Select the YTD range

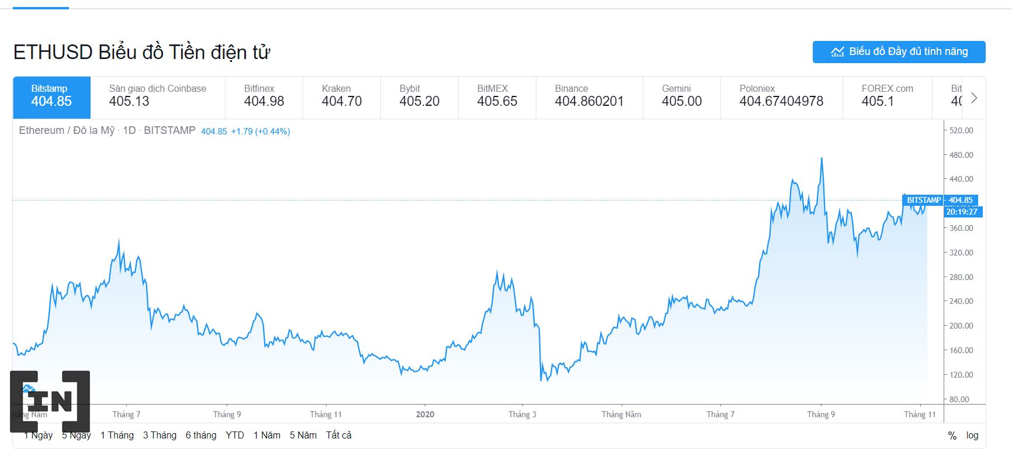click(235, 436)
